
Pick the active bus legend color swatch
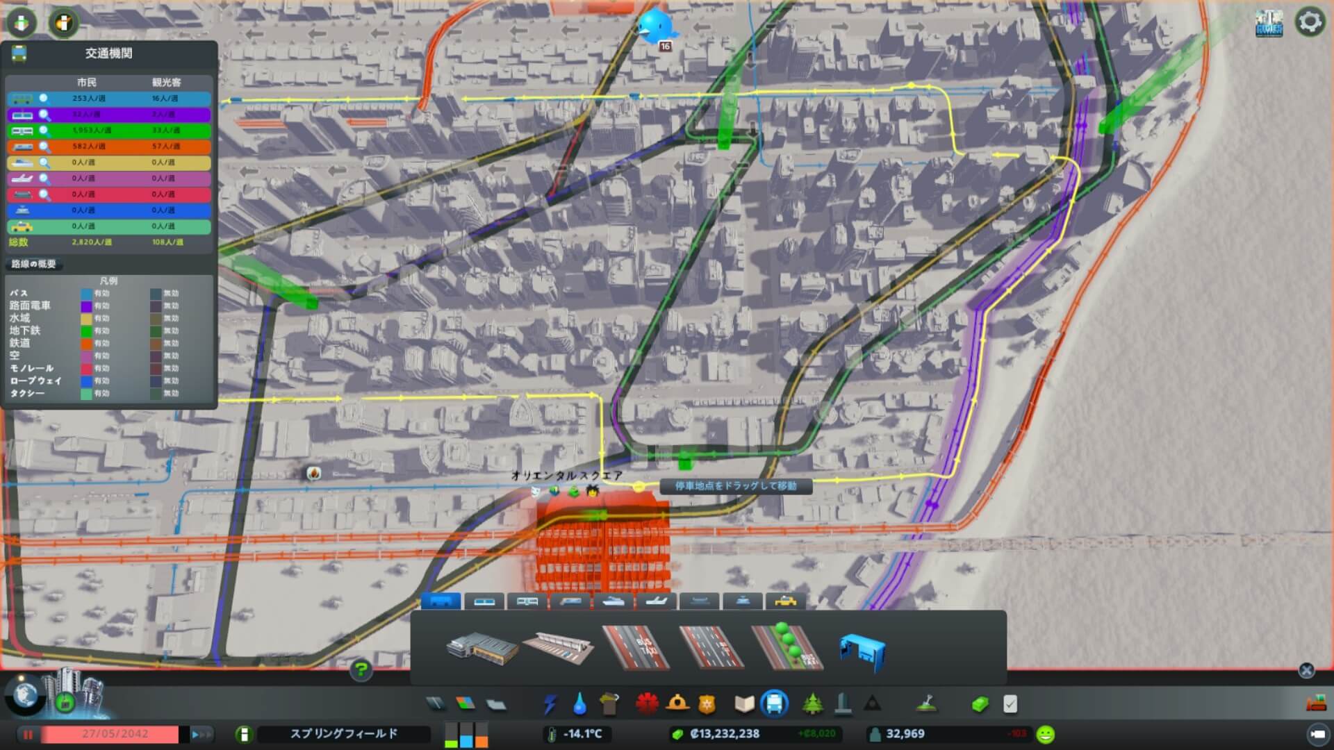point(86,294)
